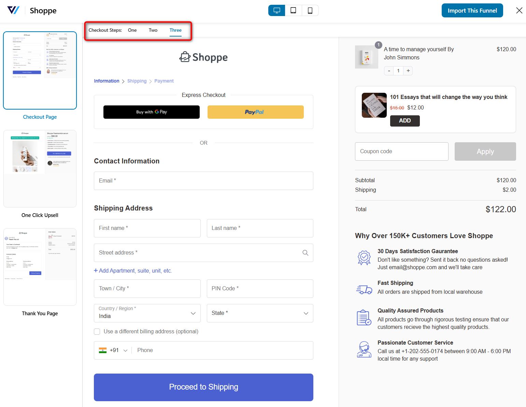Switch to mobile preview mode

(310, 11)
